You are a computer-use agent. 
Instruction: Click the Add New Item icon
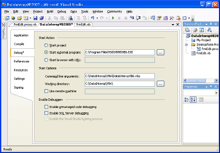click(26, 18)
